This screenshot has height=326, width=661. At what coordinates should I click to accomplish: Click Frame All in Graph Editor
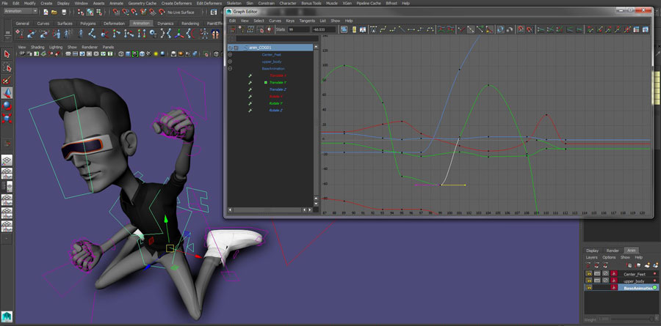pyautogui.click(x=344, y=29)
